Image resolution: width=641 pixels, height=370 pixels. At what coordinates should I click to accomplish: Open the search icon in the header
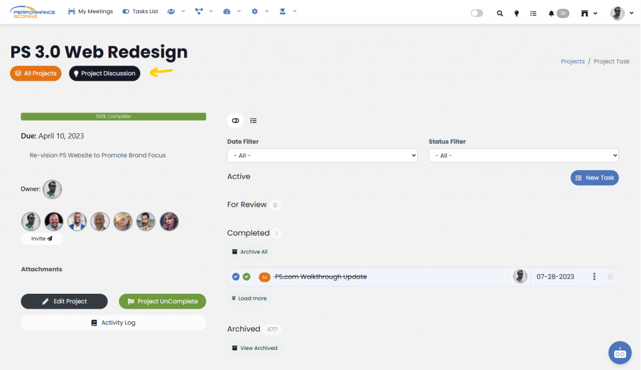click(x=500, y=12)
